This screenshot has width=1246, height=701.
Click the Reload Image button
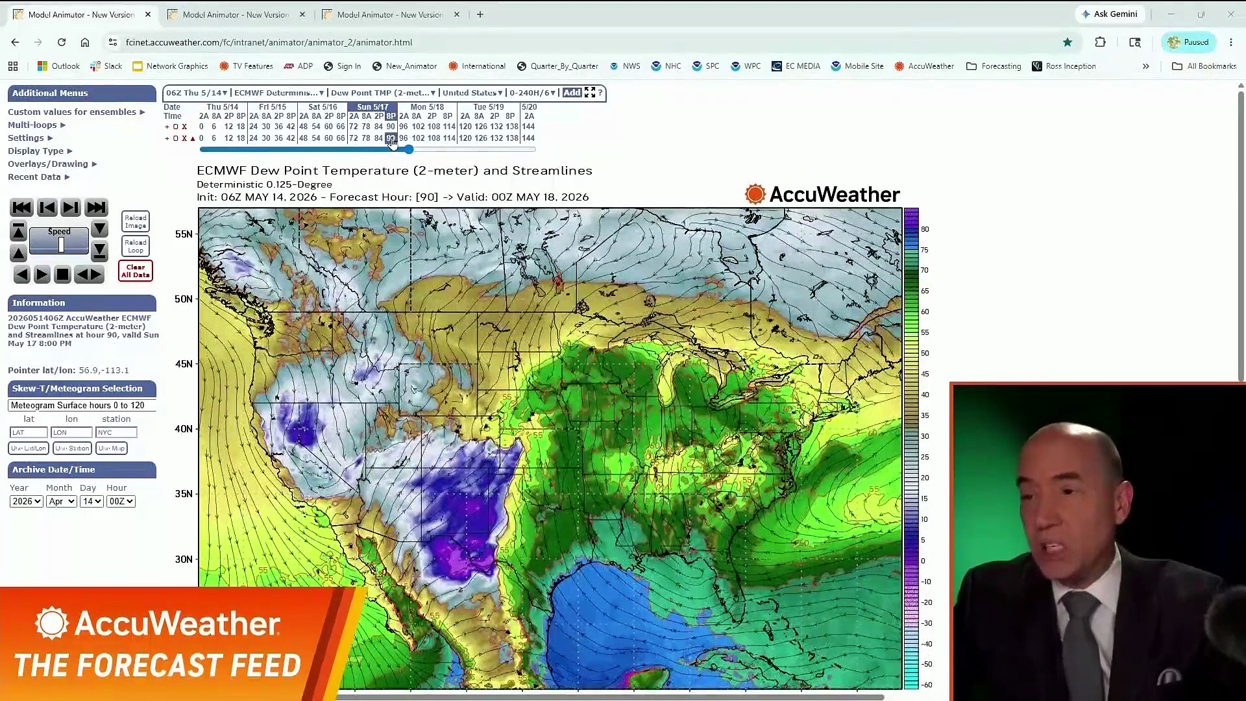[136, 222]
